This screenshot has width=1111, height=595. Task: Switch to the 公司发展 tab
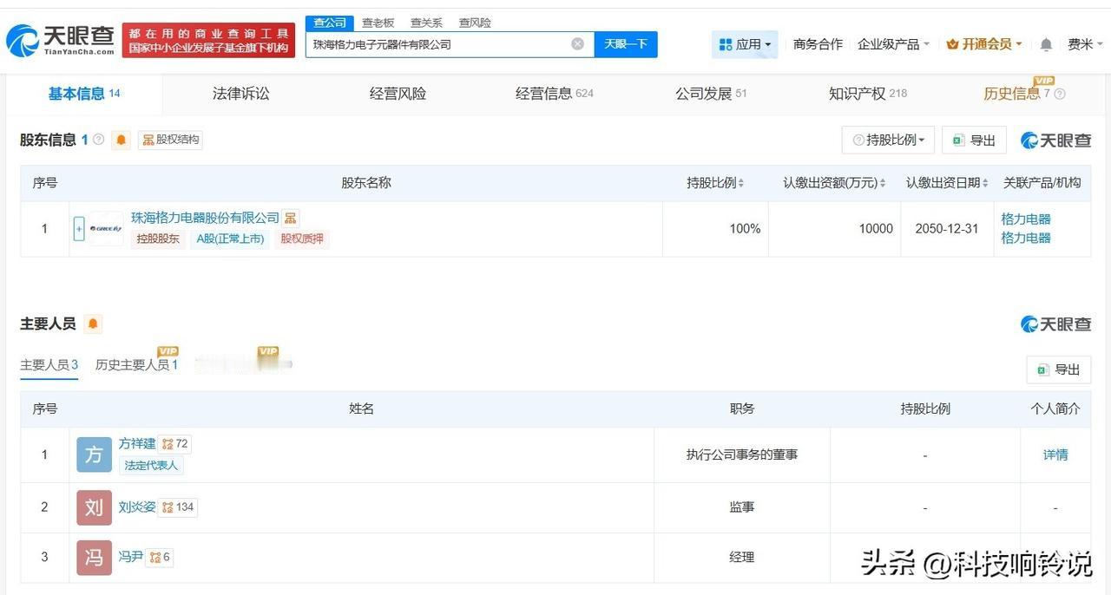pos(711,94)
